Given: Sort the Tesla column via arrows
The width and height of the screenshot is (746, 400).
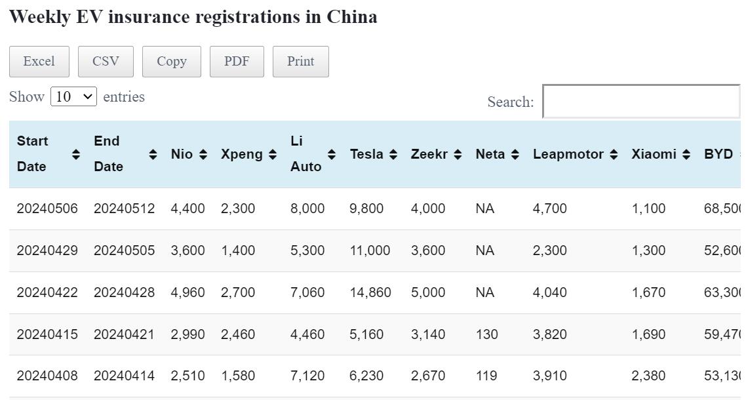Looking at the screenshot, I should tap(393, 154).
